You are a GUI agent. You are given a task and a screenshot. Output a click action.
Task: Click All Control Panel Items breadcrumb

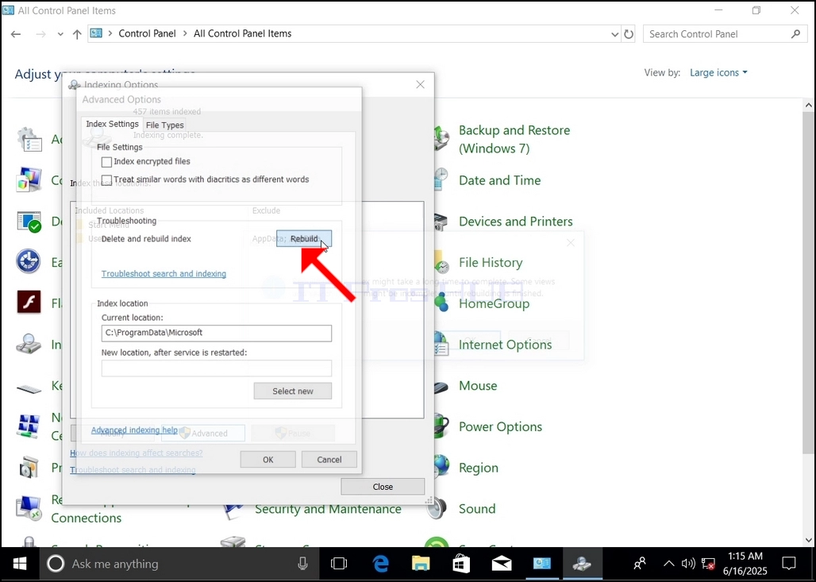click(x=243, y=33)
